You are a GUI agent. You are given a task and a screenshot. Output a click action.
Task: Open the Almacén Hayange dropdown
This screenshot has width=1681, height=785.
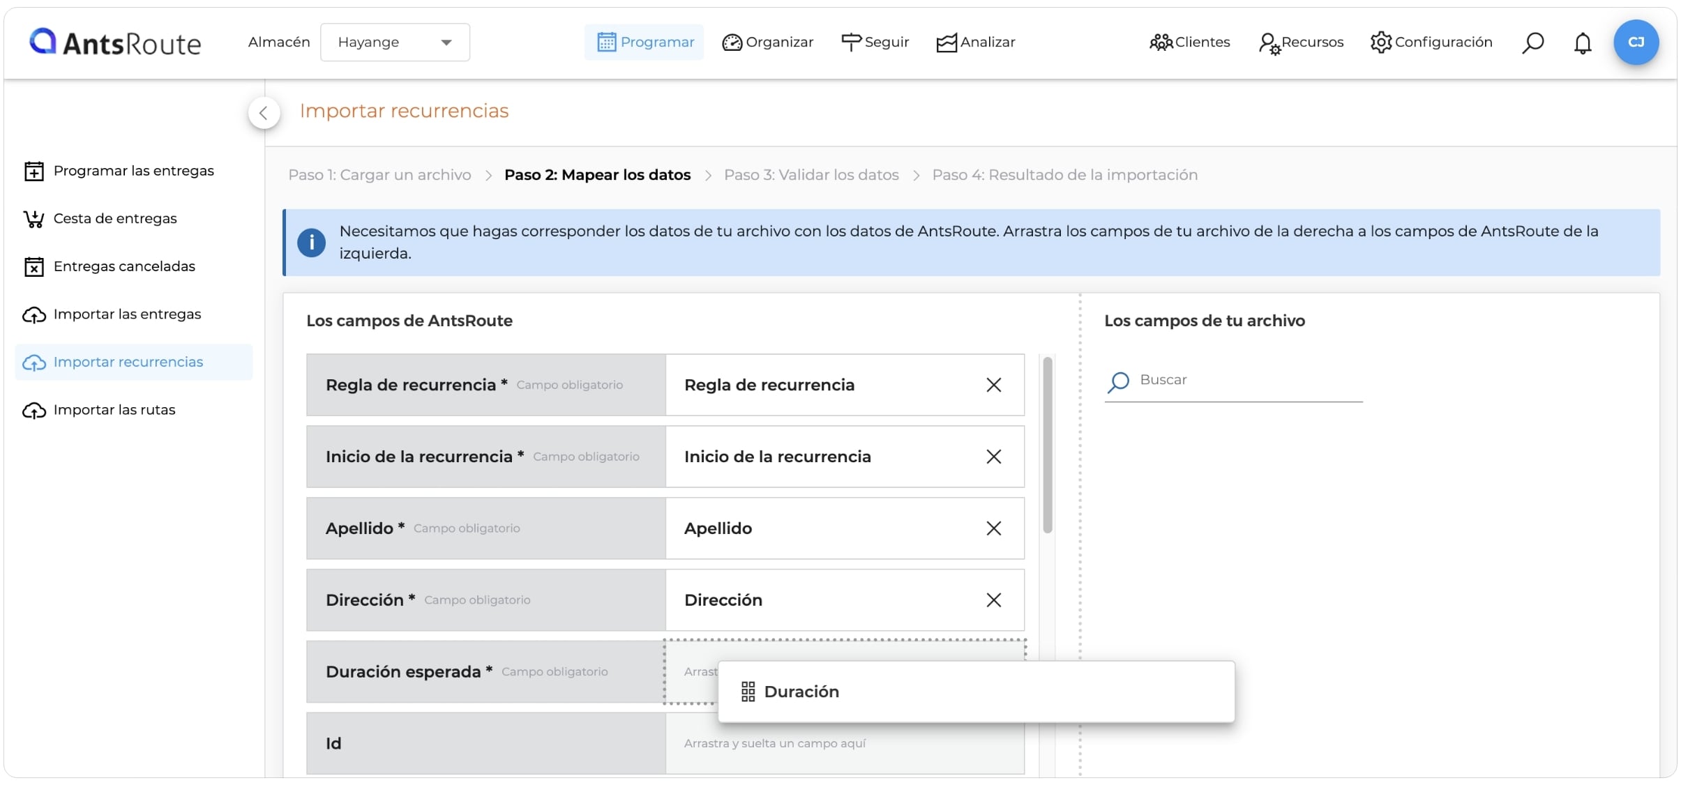[x=395, y=43]
